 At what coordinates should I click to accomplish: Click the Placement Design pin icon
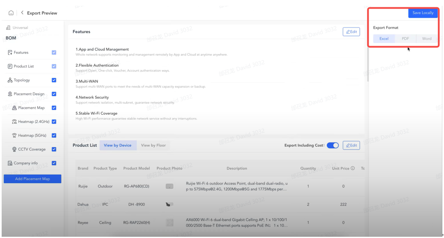pos(10,94)
